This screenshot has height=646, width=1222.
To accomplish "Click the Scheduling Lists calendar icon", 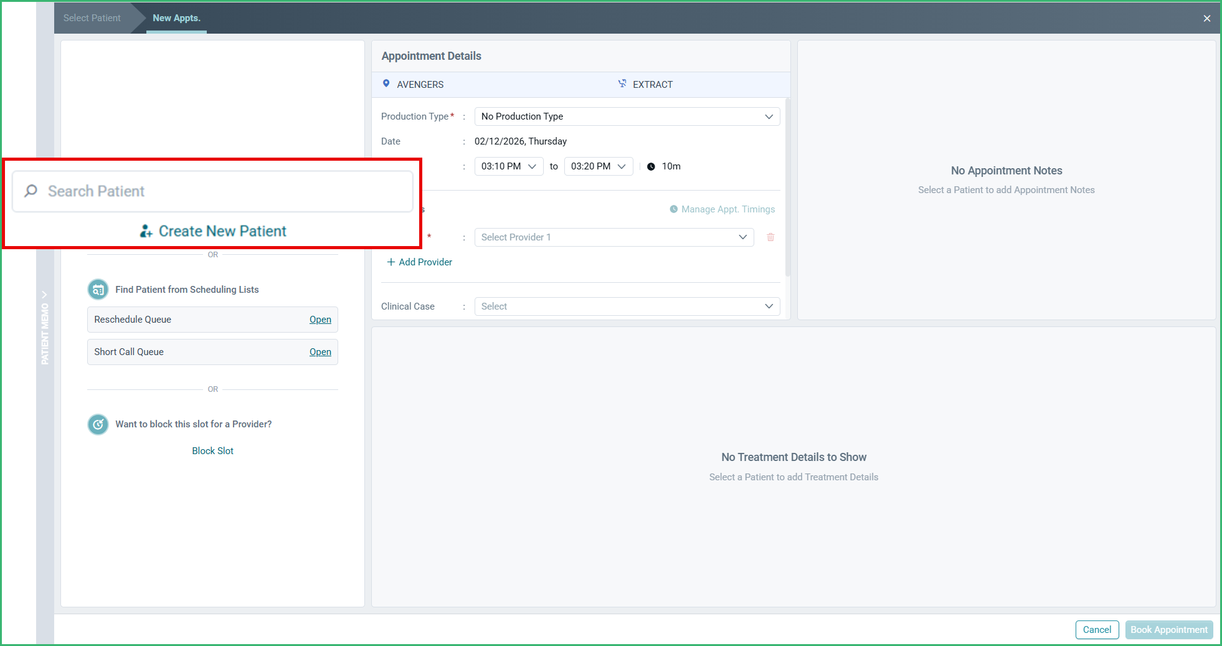I will (98, 290).
